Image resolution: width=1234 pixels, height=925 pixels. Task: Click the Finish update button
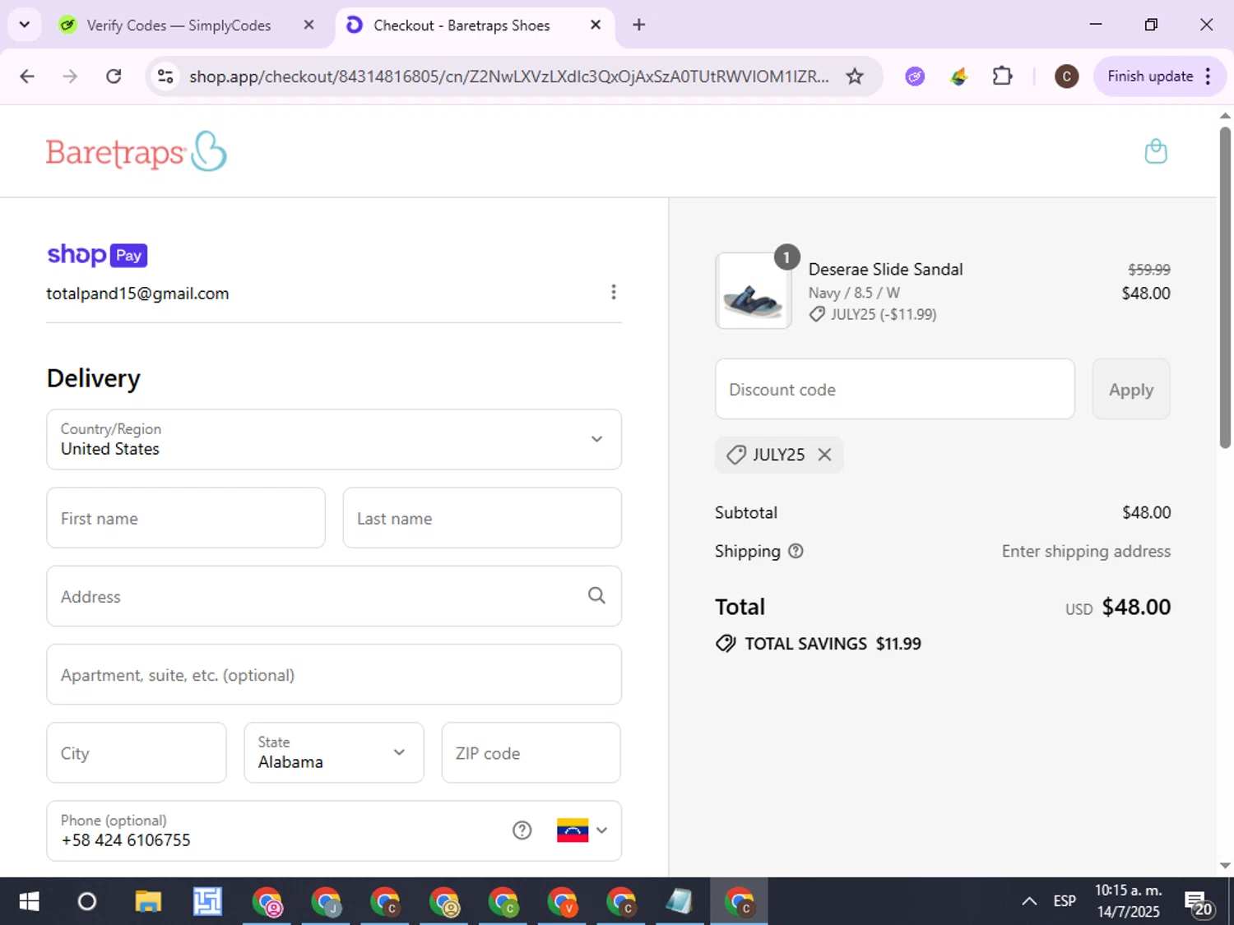click(1150, 76)
